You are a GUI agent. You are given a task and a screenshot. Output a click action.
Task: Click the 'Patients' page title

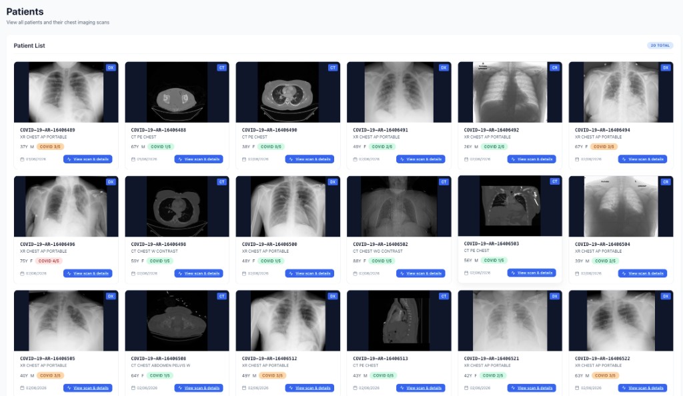point(25,12)
